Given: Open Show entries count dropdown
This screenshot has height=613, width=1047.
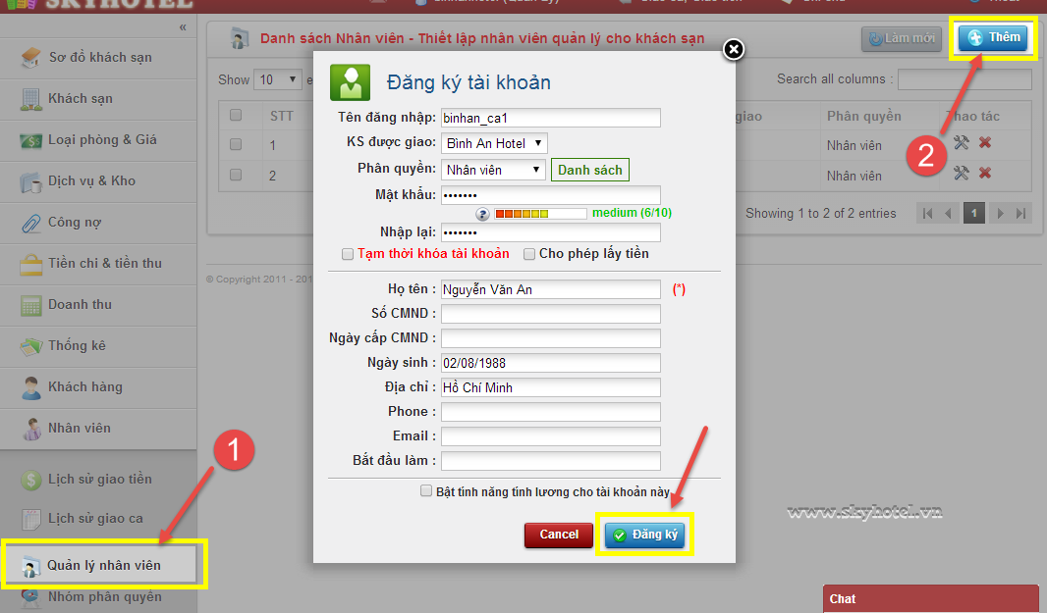Looking at the screenshot, I should click(278, 79).
